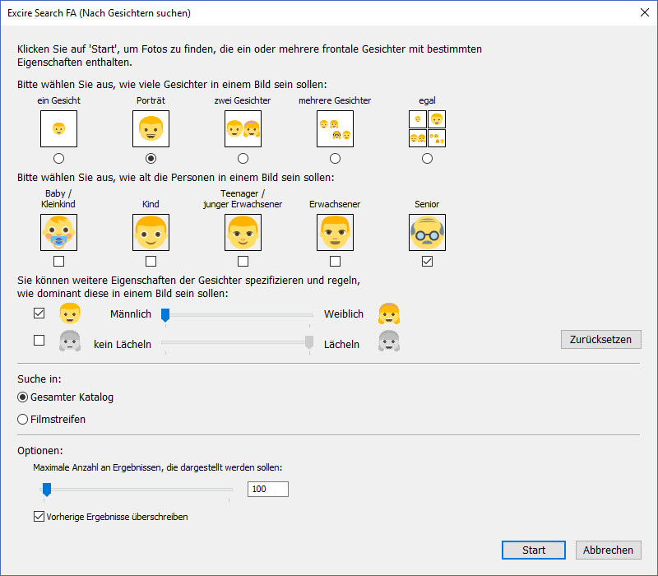Image resolution: width=658 pixels, height=576 pixels.
Task: Select the 'zwei Gesichter' radio button
Action: pos(243,158)
